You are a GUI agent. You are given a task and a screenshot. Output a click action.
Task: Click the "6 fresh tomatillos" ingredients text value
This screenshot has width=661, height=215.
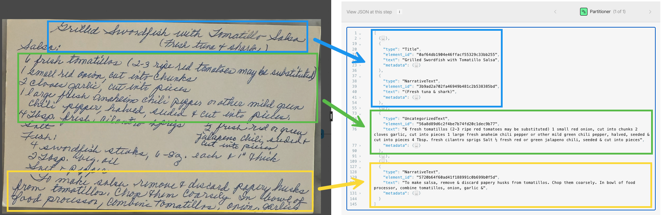point(512,135)
